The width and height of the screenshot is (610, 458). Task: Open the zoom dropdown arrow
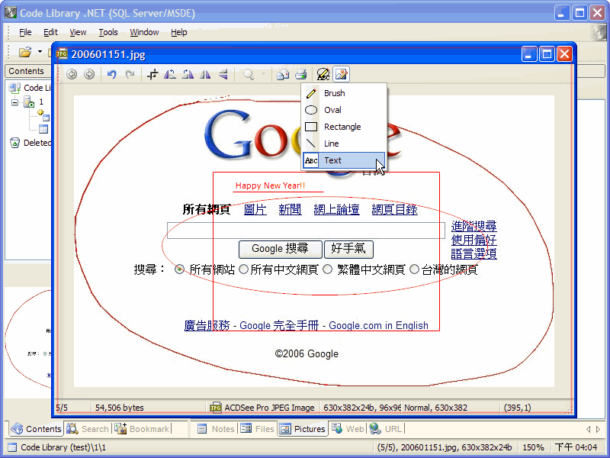tap(264, 74)
